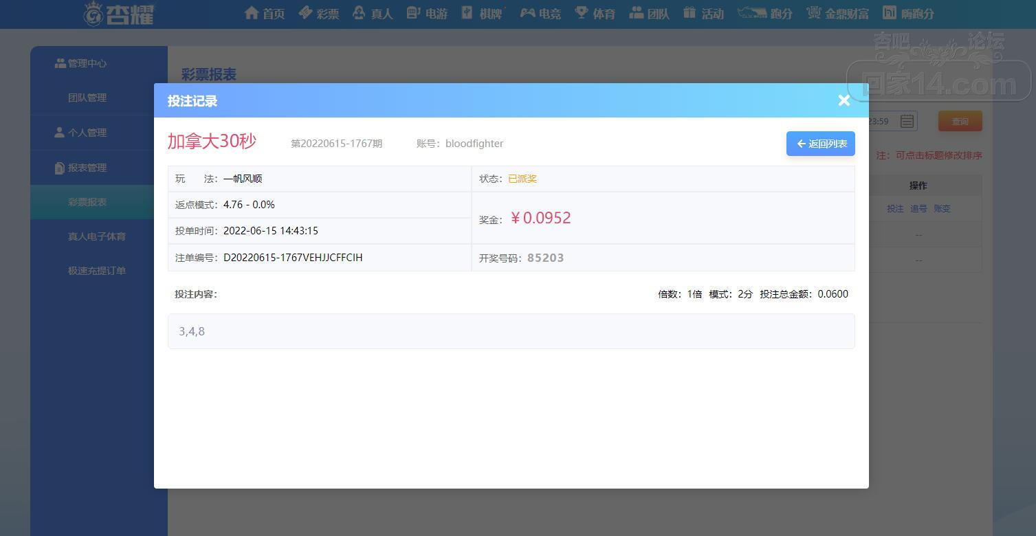Screen dimensions: 1036x536
Task: Click the bet content field showing 3,4,8
Action: (x=511, y=331)
